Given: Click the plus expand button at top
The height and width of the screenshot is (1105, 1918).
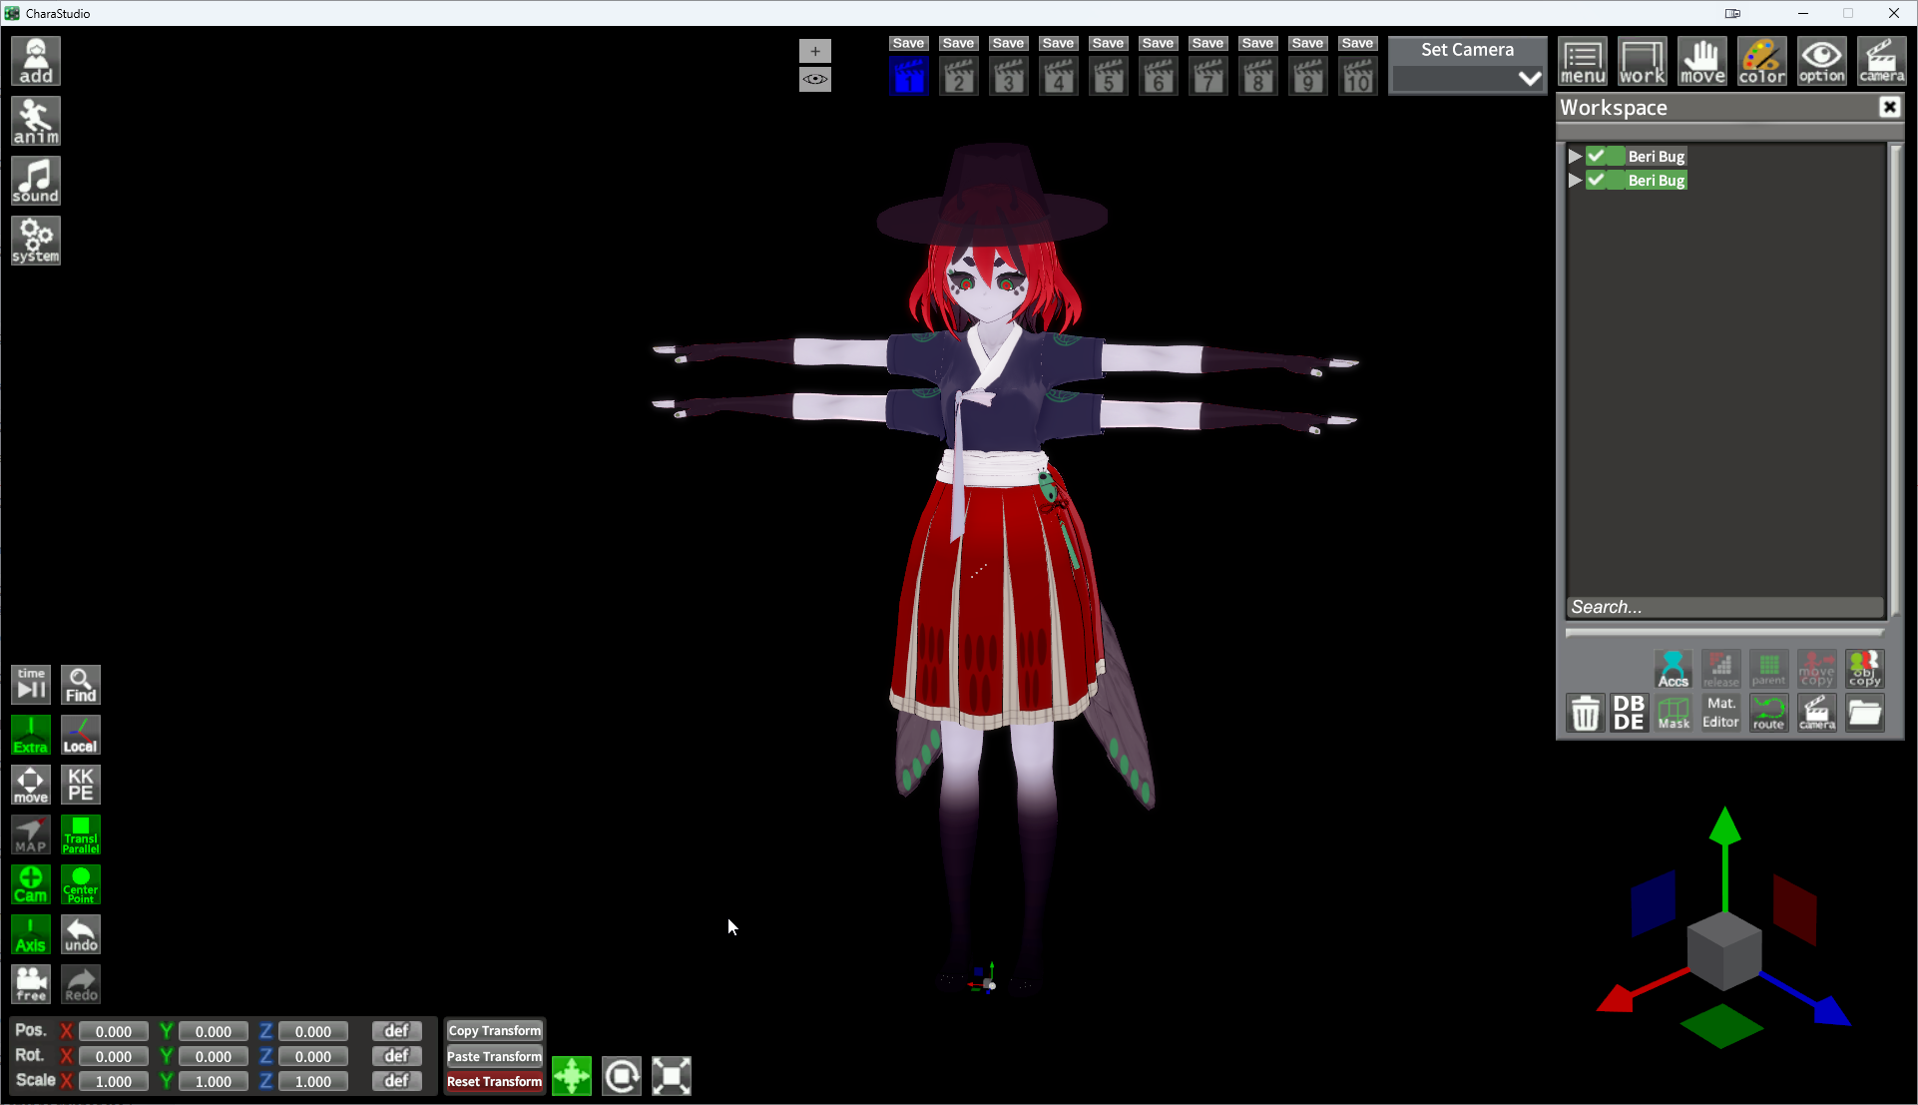Looking at the screenshot, I should coord(815,51).
